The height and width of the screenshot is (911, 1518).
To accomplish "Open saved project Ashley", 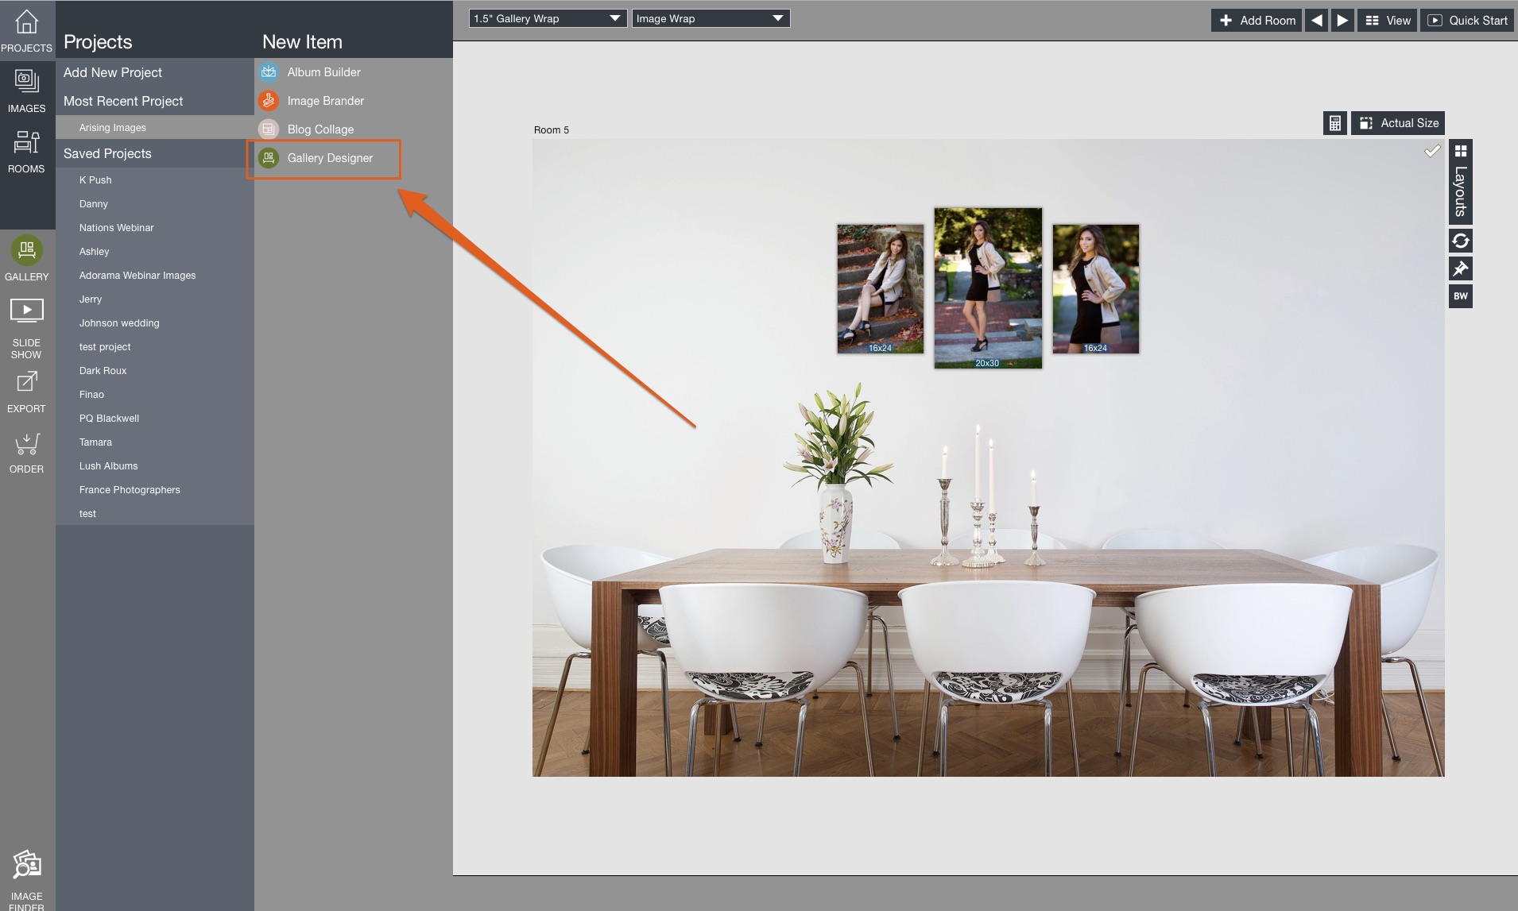I will (154, 252).
